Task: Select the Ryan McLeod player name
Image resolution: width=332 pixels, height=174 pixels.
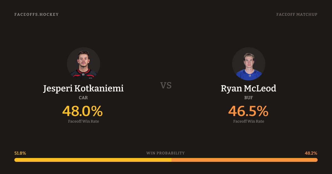Action: point(248,89)
